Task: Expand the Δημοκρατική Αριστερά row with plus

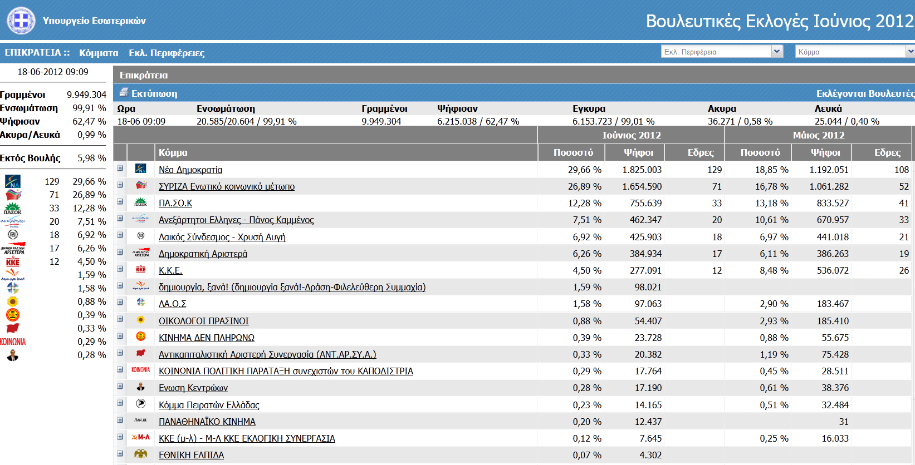Action: click(120, 253)
